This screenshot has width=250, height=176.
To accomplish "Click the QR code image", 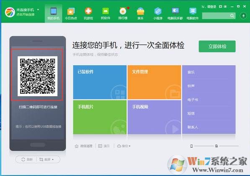I will pyautogui.click(x=37, y=76).
